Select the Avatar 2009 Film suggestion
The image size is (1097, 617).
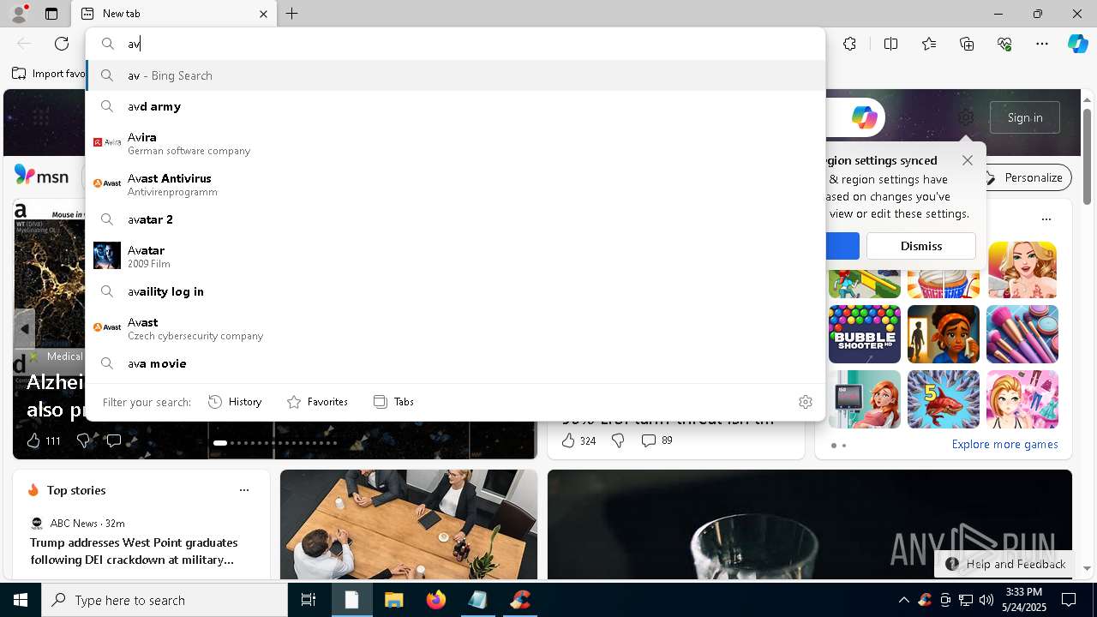(x=456, y=256)
